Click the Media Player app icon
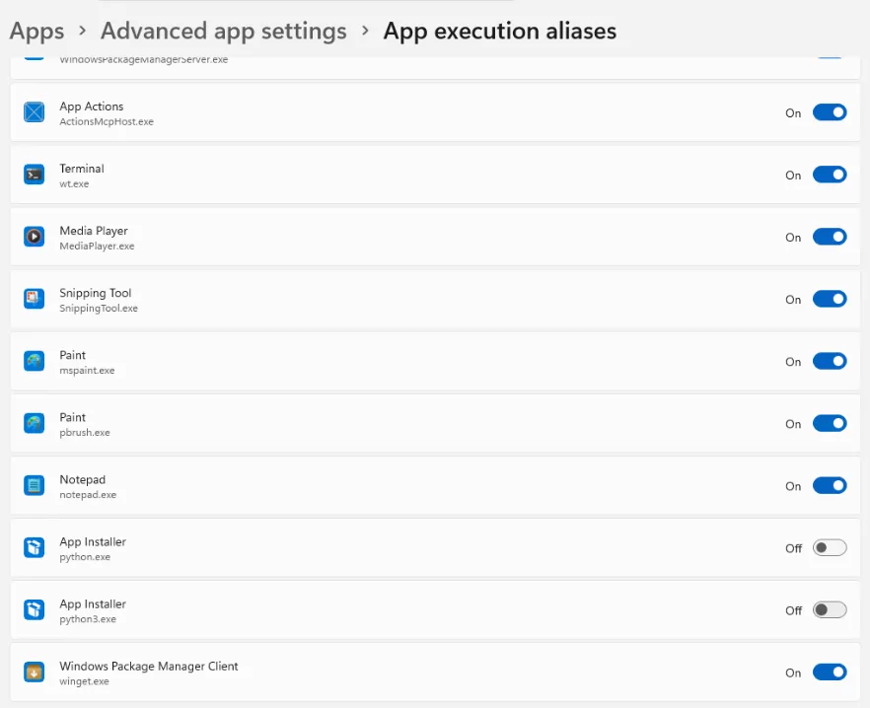The image size is (870, 708). pos(34,237)
